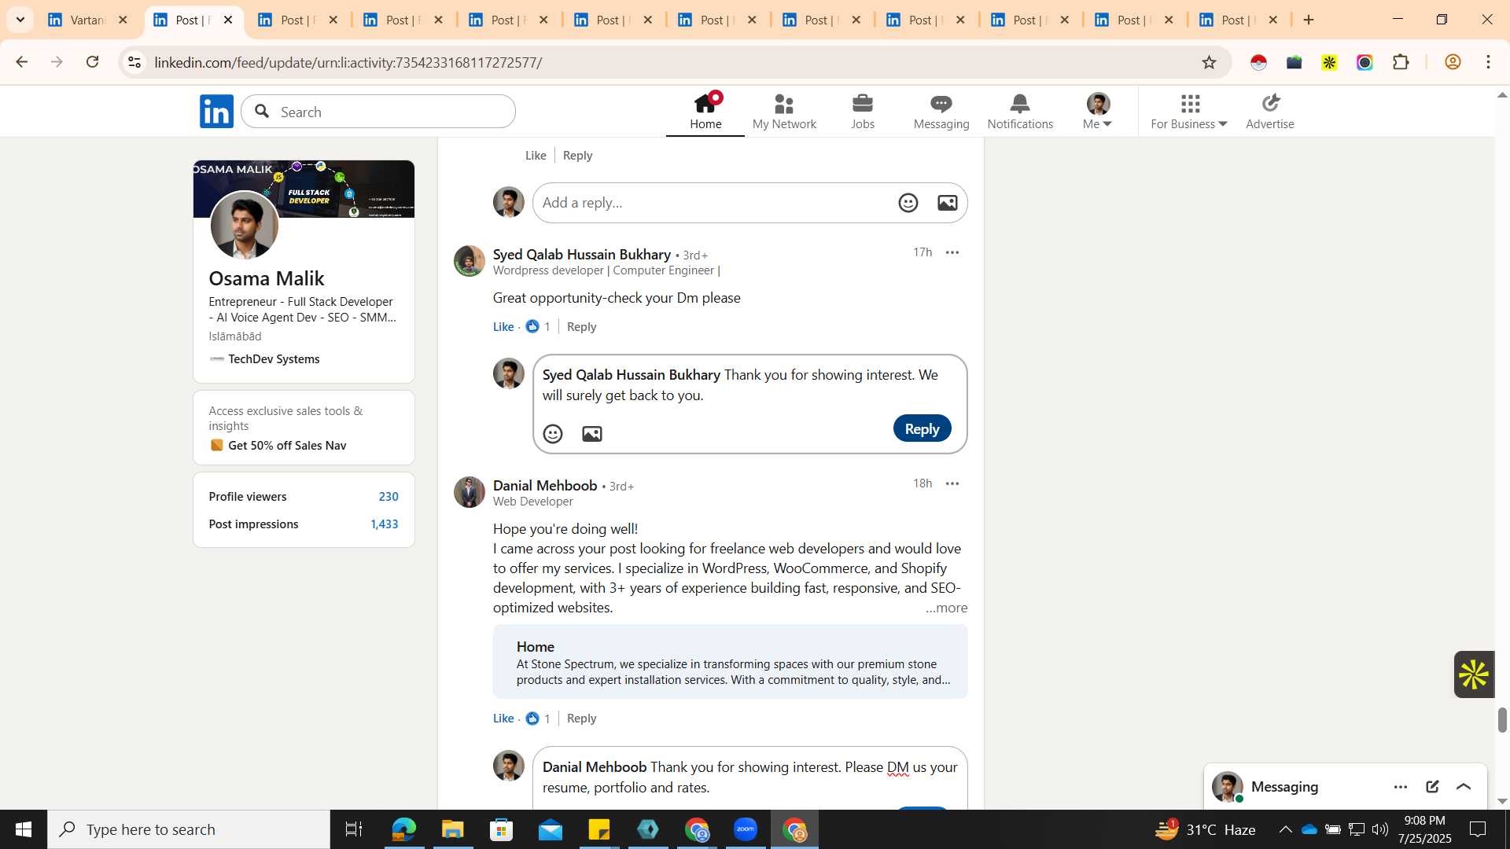Open File Explorer from the taskbar
Screen dimensions: 1510x849
point(452,829)
